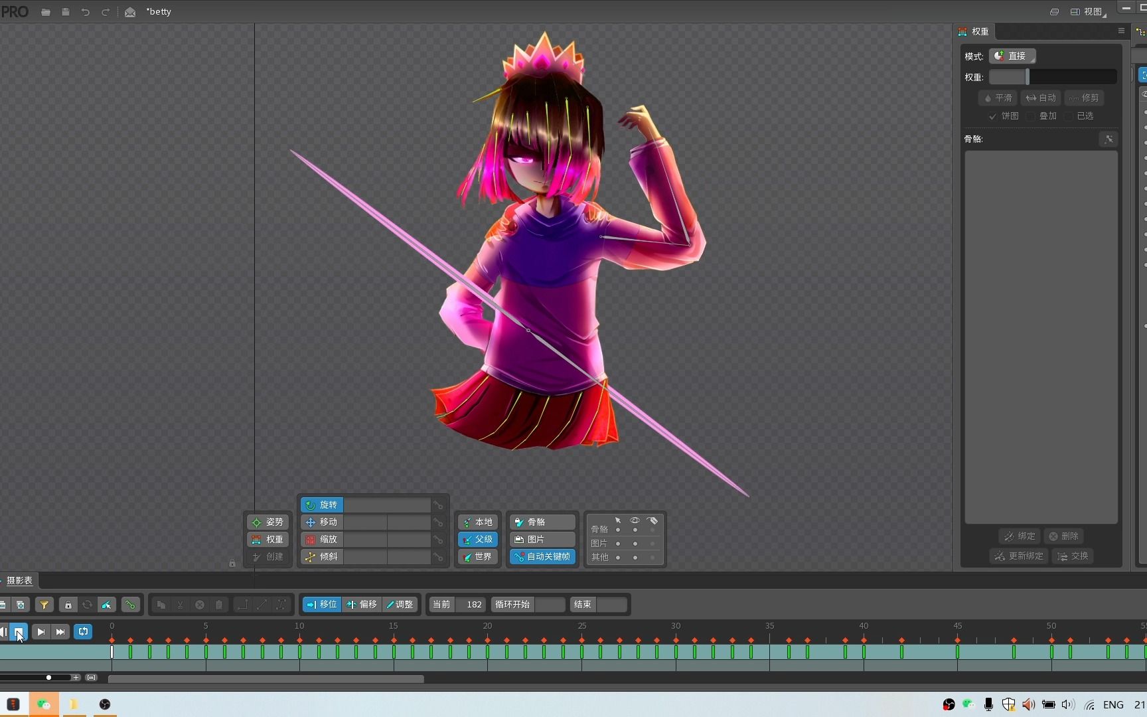
Task: Click the 绑定 bind button
Action: (x=1020, y=536)
